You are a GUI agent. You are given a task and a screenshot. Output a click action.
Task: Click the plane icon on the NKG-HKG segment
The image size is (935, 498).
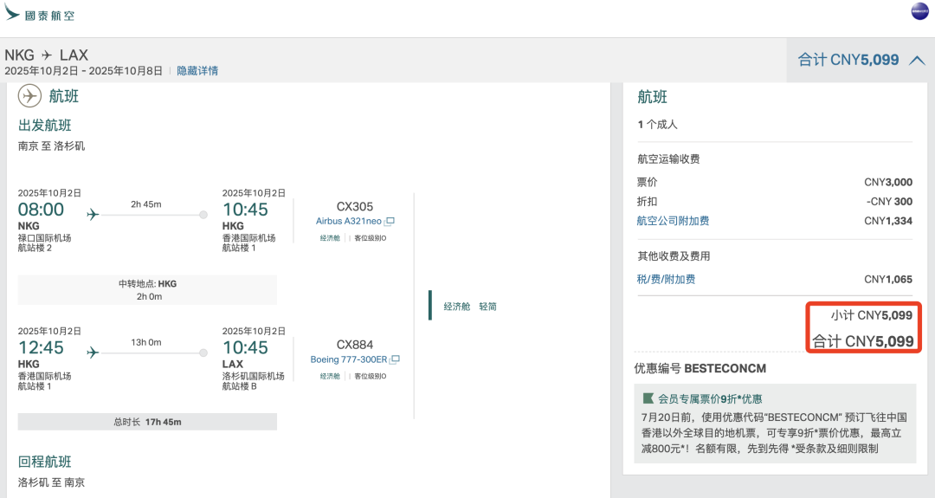click(93, 214)
